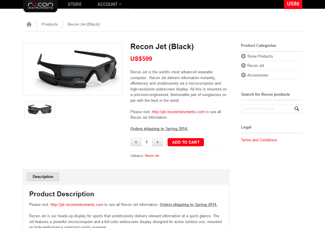This screenshot has width=325, height=228.
Task: Click arrow icon beside Recon Jet category
Action: pyautogui.click(x=243, y=65)
